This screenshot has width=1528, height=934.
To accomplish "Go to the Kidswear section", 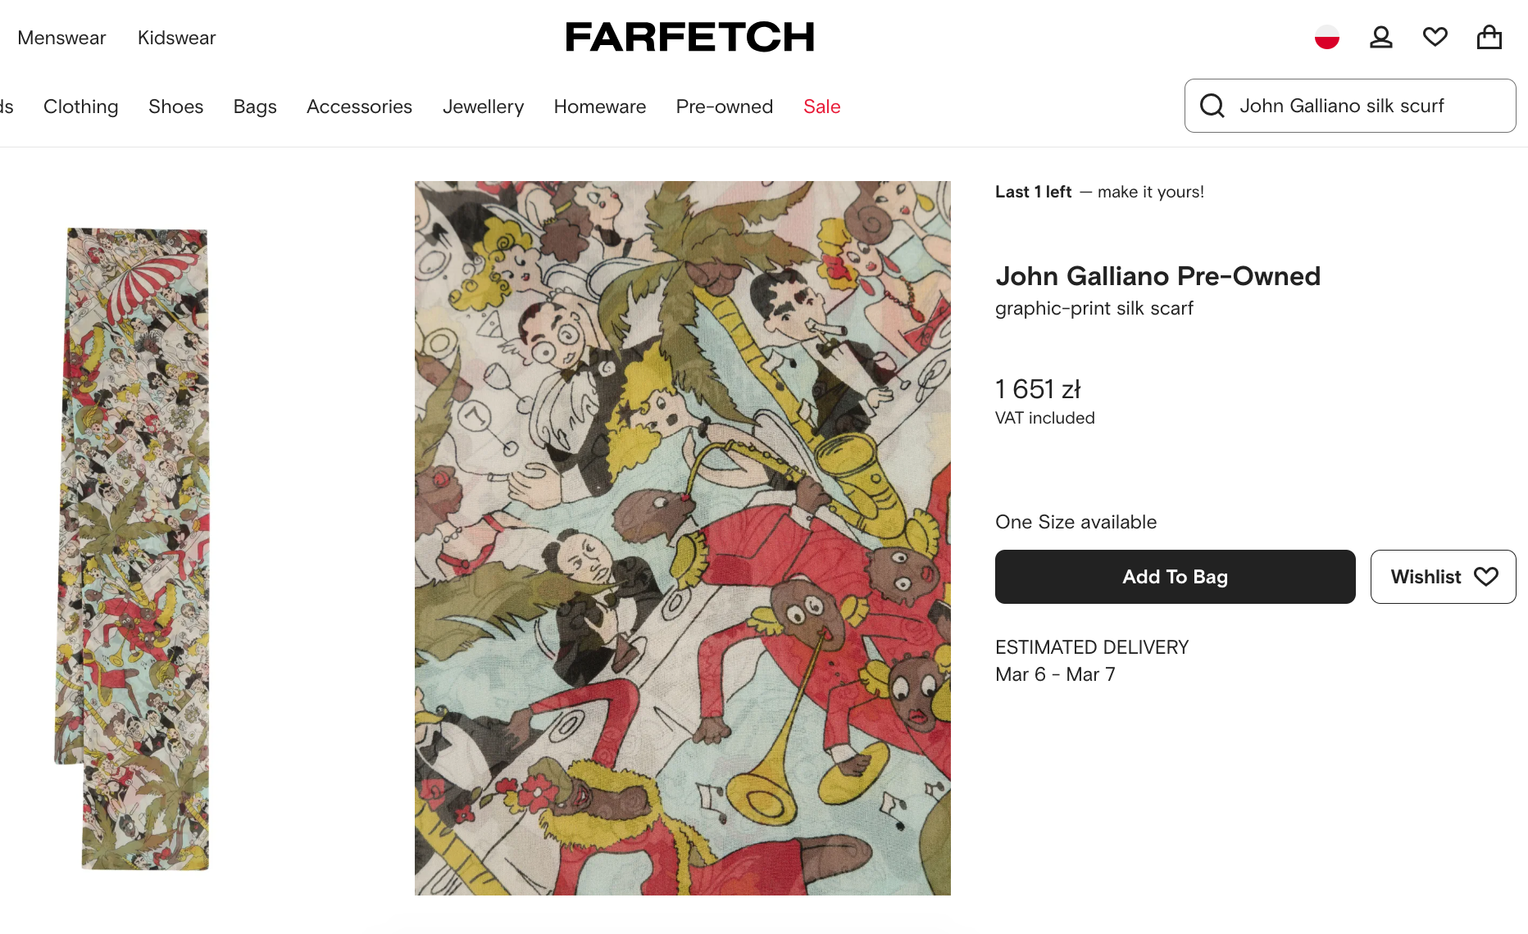I will pyautogui.click(x=176, y=38).
